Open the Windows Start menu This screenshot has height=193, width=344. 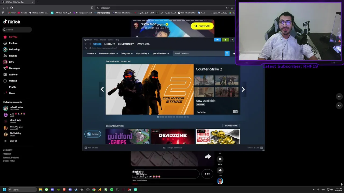[4, 190]
